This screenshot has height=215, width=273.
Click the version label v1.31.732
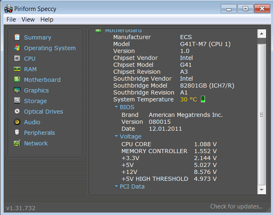[x=21, y=208]
